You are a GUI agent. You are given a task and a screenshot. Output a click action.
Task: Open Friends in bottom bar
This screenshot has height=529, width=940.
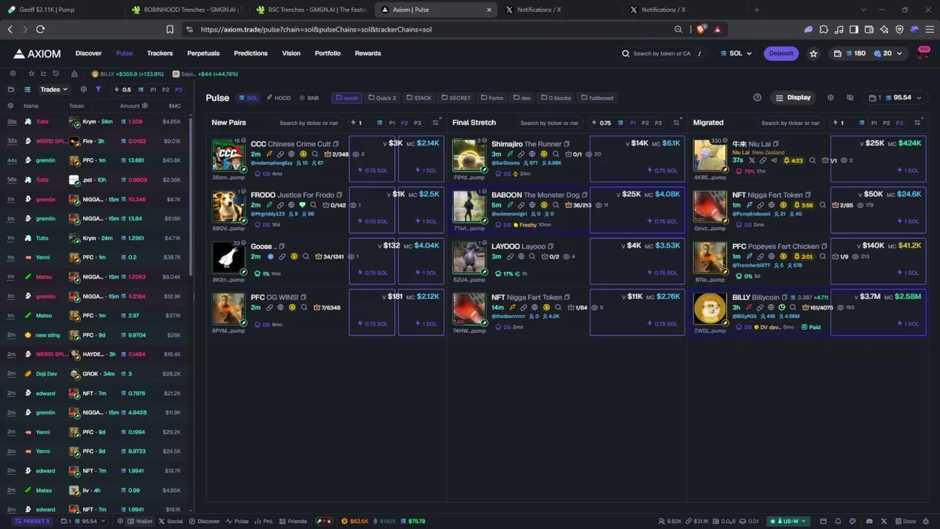293,521
